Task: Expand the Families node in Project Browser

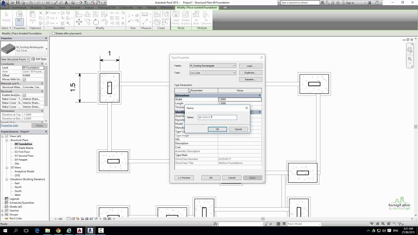Action: tap(3, 211)
